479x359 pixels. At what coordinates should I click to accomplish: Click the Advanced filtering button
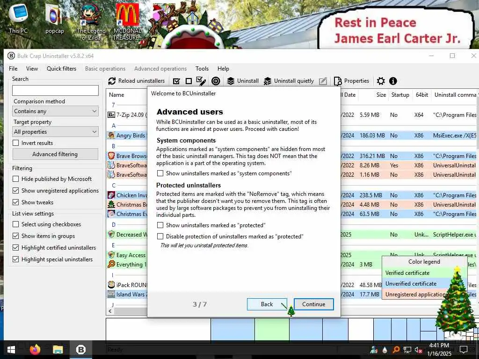tap(55, 154)
